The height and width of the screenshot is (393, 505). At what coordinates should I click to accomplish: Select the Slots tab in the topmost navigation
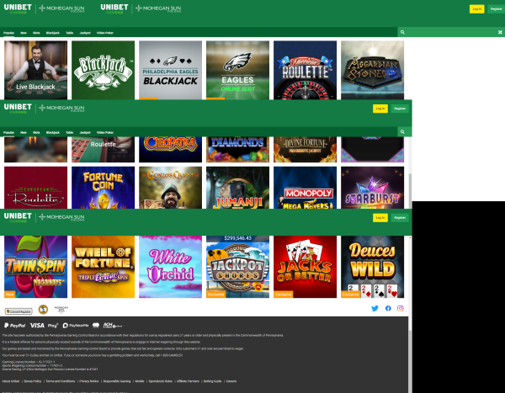point(36,33)
